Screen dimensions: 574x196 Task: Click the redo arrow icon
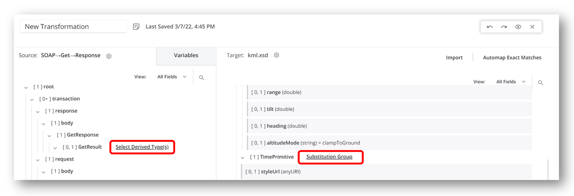pos(504,27)
